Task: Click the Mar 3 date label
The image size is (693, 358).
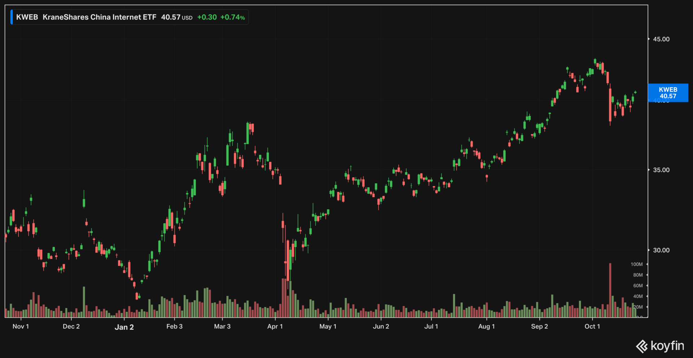Action: pos(222,326)
